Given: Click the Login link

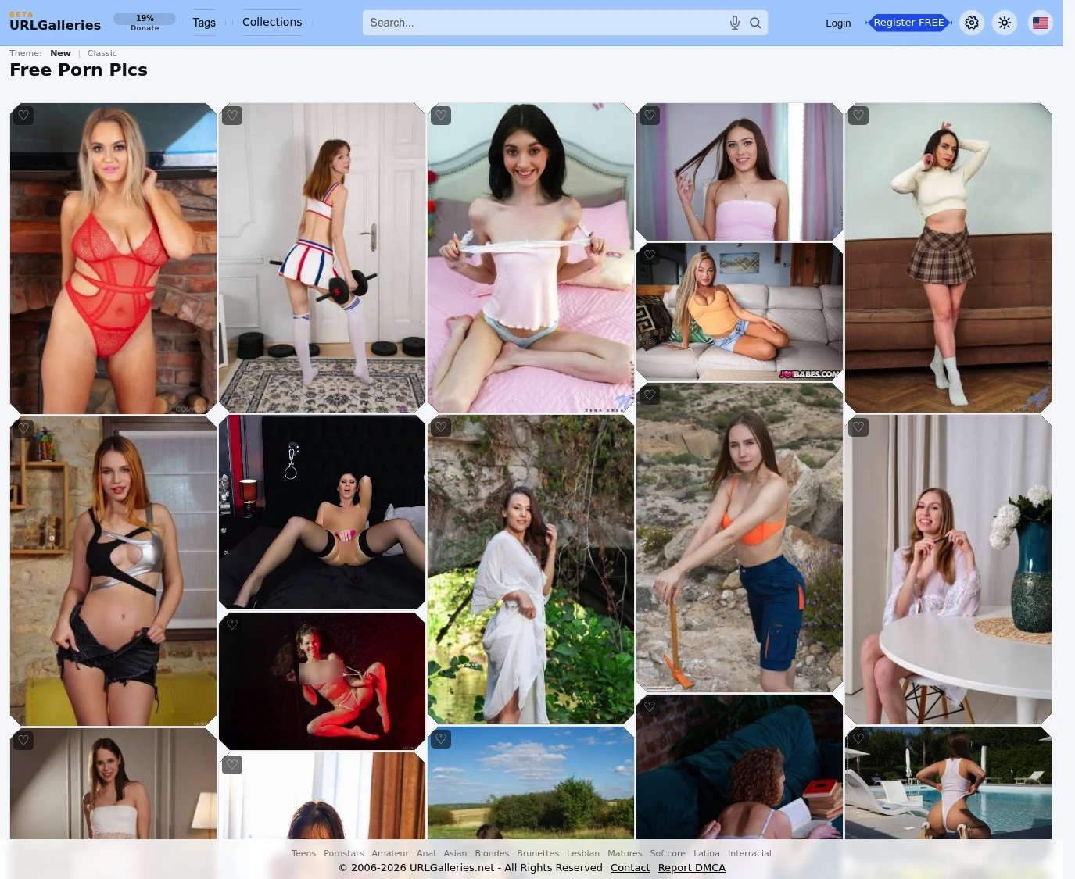Looking at the screenshot, I should [x=838, y=23].
